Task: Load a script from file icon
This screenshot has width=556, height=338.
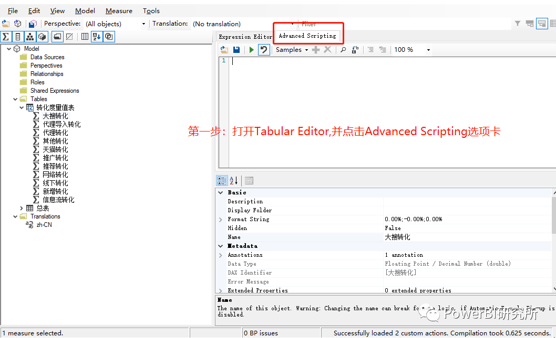Action: click(224, 50)
